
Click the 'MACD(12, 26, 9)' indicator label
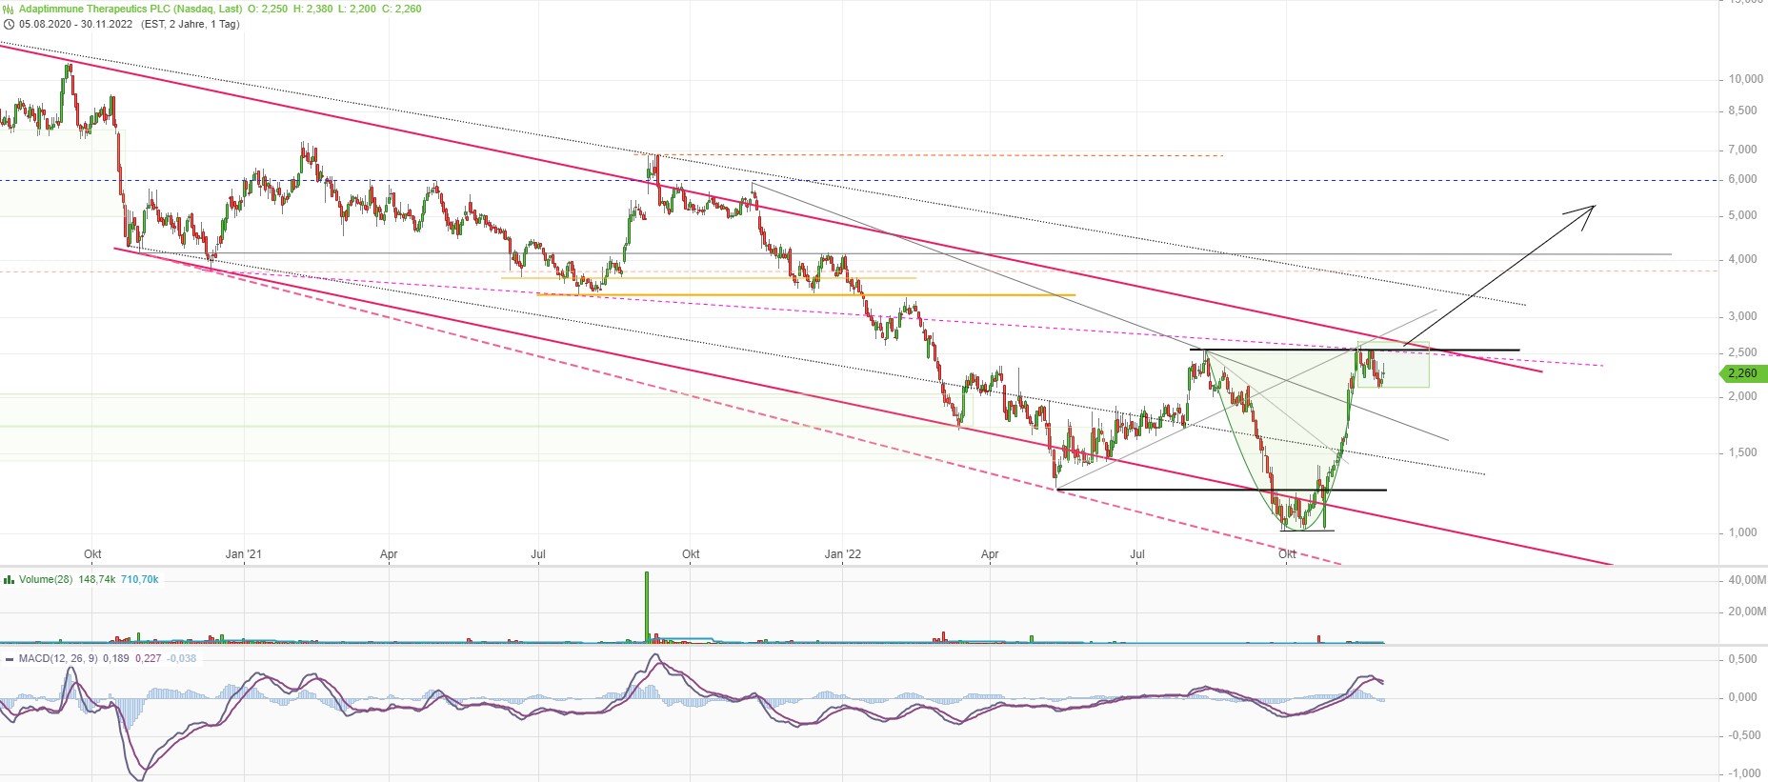(x=58, y=658)
